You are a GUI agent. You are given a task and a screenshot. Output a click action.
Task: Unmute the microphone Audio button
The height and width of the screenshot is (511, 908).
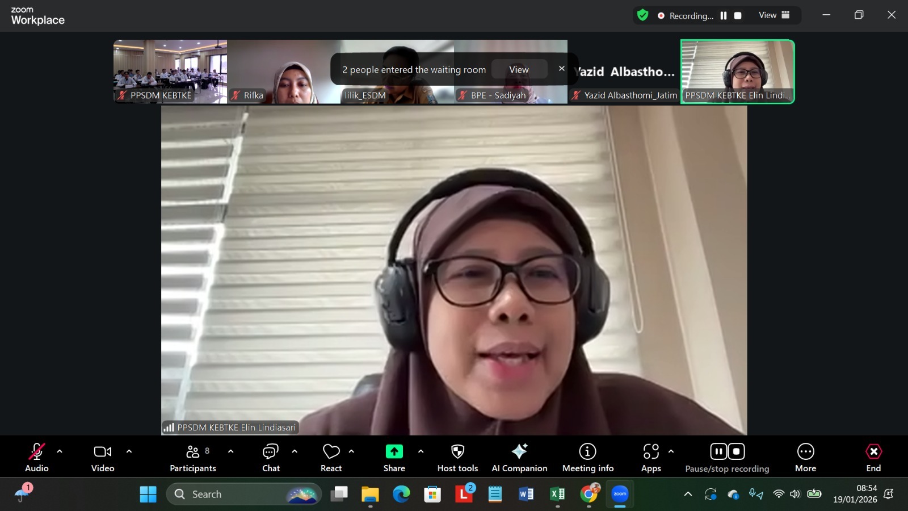pos(37,457)
